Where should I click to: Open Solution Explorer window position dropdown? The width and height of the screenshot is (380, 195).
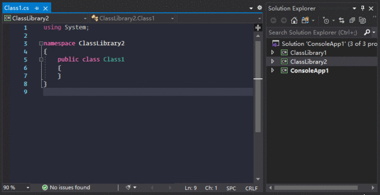tap(354, 8)
